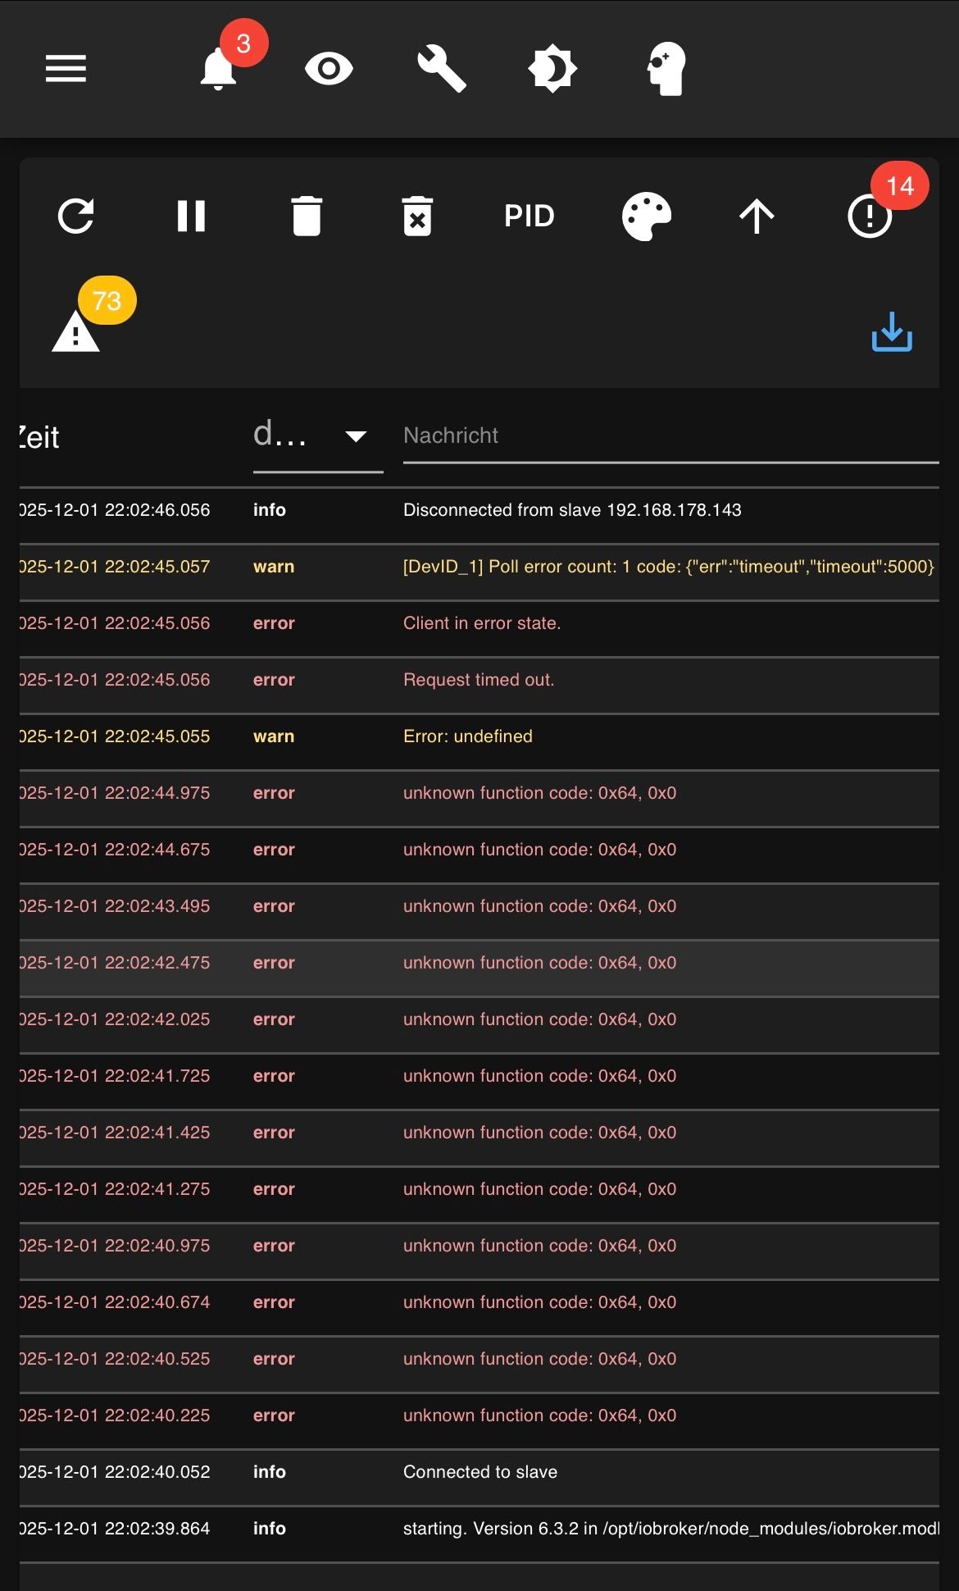The image size is (959, 1591).
Task: Show the 73 warning entries
Action: (x=76, y=332)
